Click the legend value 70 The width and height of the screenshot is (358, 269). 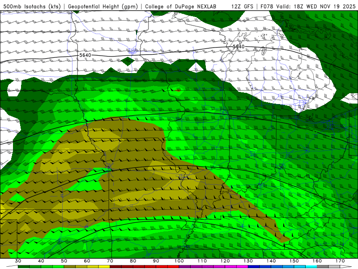[x=110, y=261]
